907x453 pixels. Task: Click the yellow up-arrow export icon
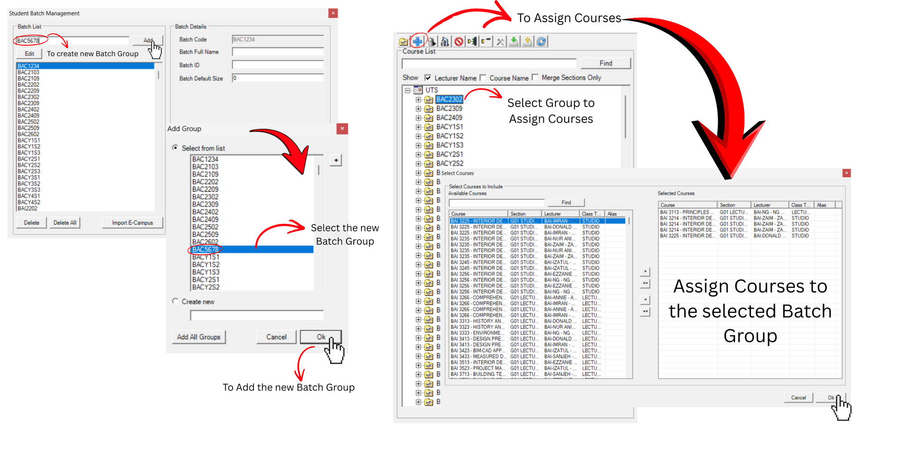click(x=527, y=42)
